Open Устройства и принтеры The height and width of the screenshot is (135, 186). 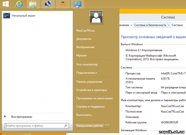[x=91, y=90]
